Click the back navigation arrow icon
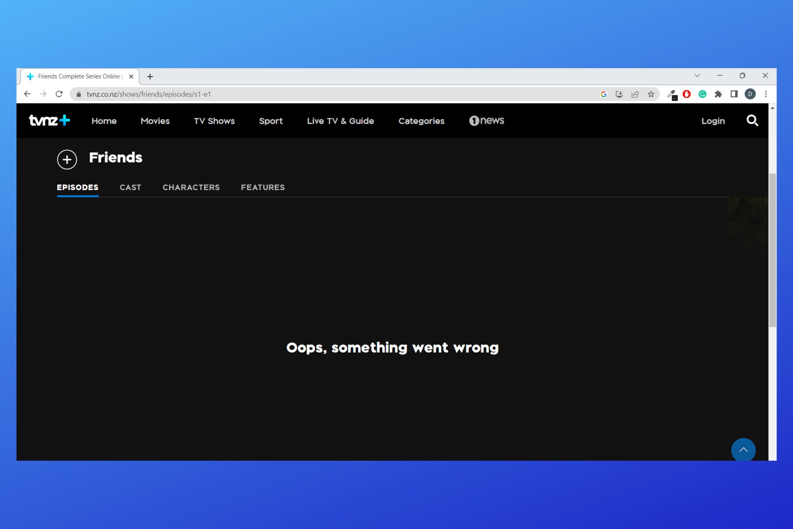This screenshot has height=529, width=793. (28, 94)
